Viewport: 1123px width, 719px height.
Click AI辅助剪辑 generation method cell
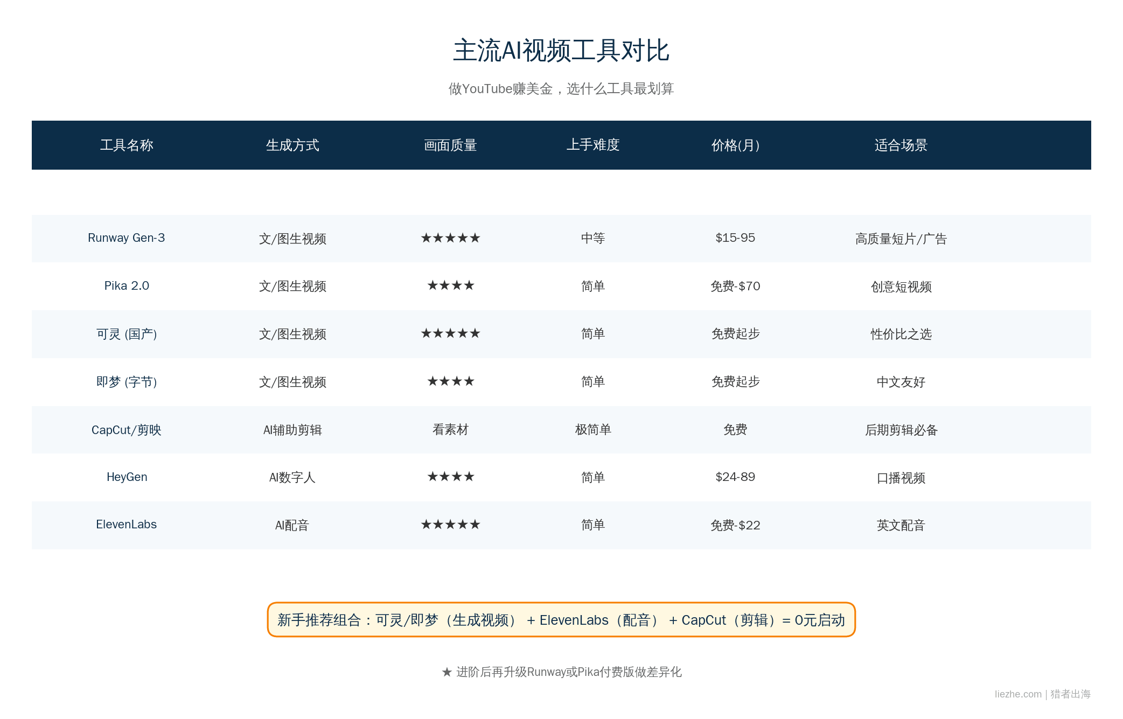point(292,430)
